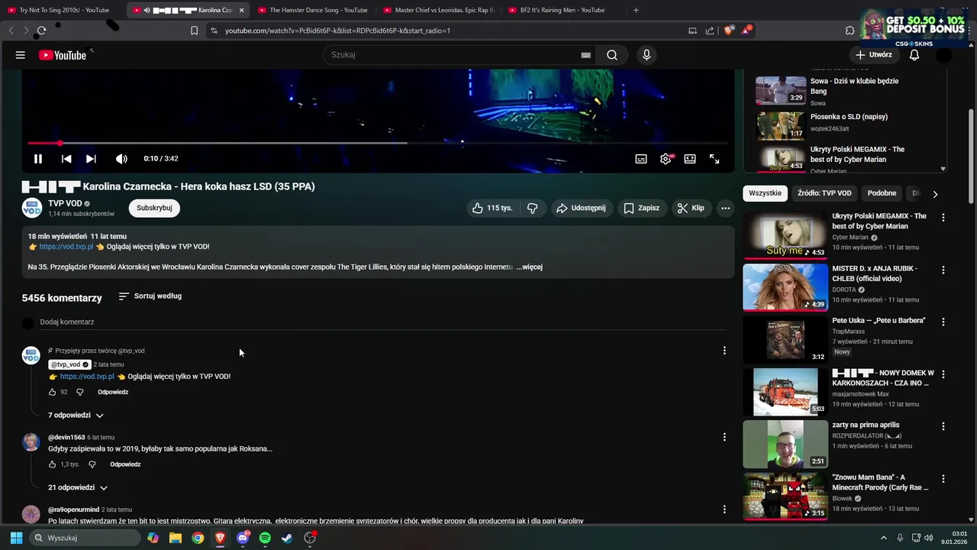Select the Wszystkie filter chip
This screenshot has height=550, width=977.
[x=765, y=193]
